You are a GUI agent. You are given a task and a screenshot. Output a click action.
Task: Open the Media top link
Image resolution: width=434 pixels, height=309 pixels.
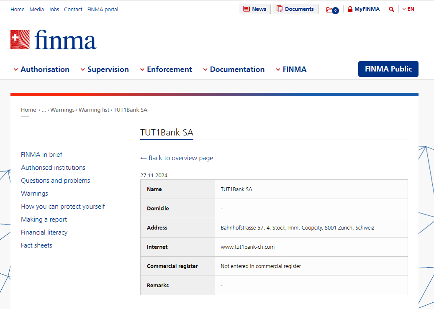(x=36, y=9)
